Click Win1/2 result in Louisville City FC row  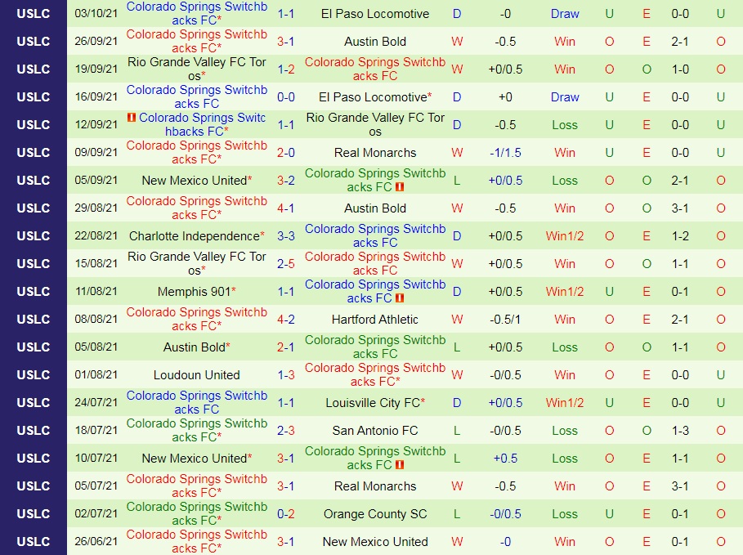coord(565,403)
